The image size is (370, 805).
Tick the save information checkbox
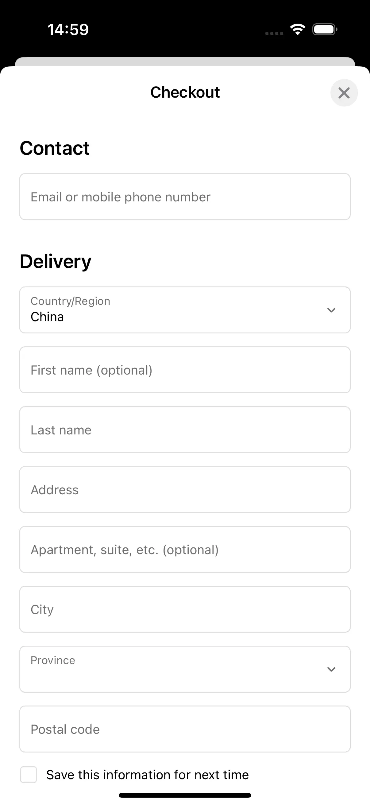pos(29,774)
